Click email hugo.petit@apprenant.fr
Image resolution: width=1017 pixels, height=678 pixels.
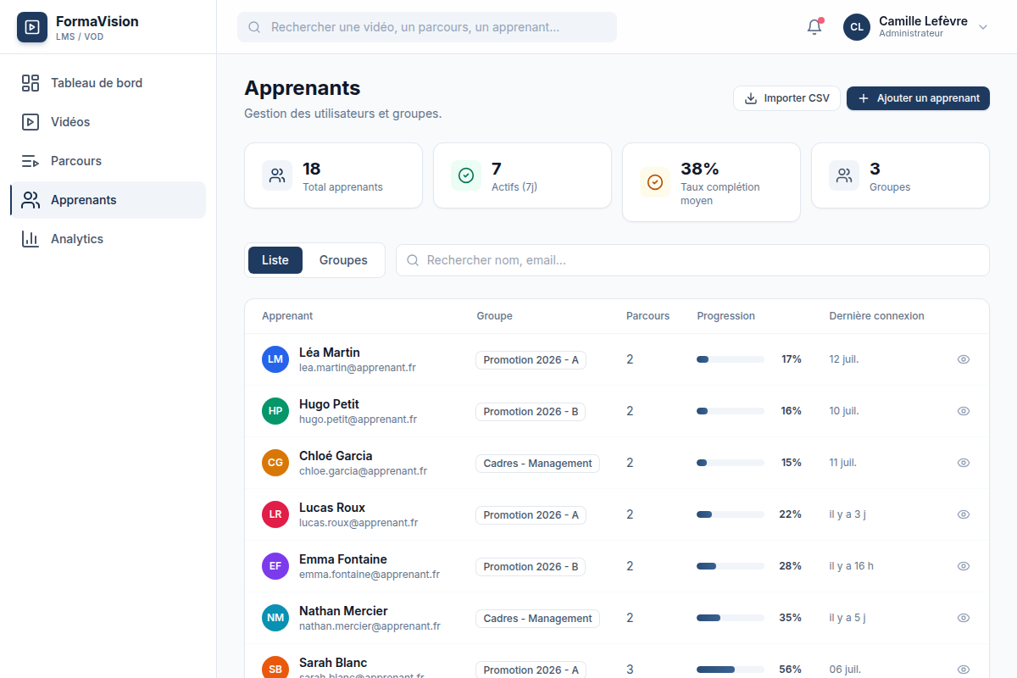[x=358, y=420]
